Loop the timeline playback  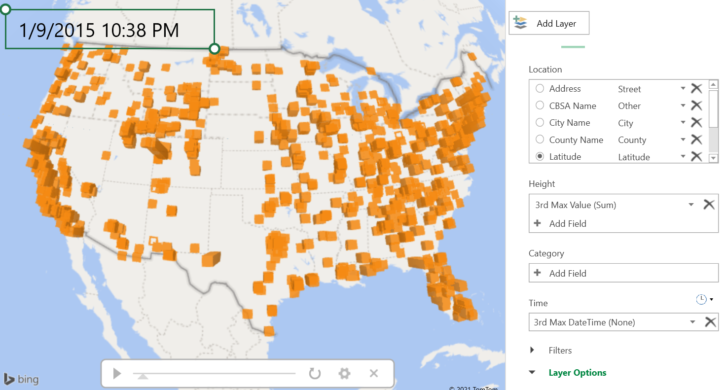tap(315, 373)
